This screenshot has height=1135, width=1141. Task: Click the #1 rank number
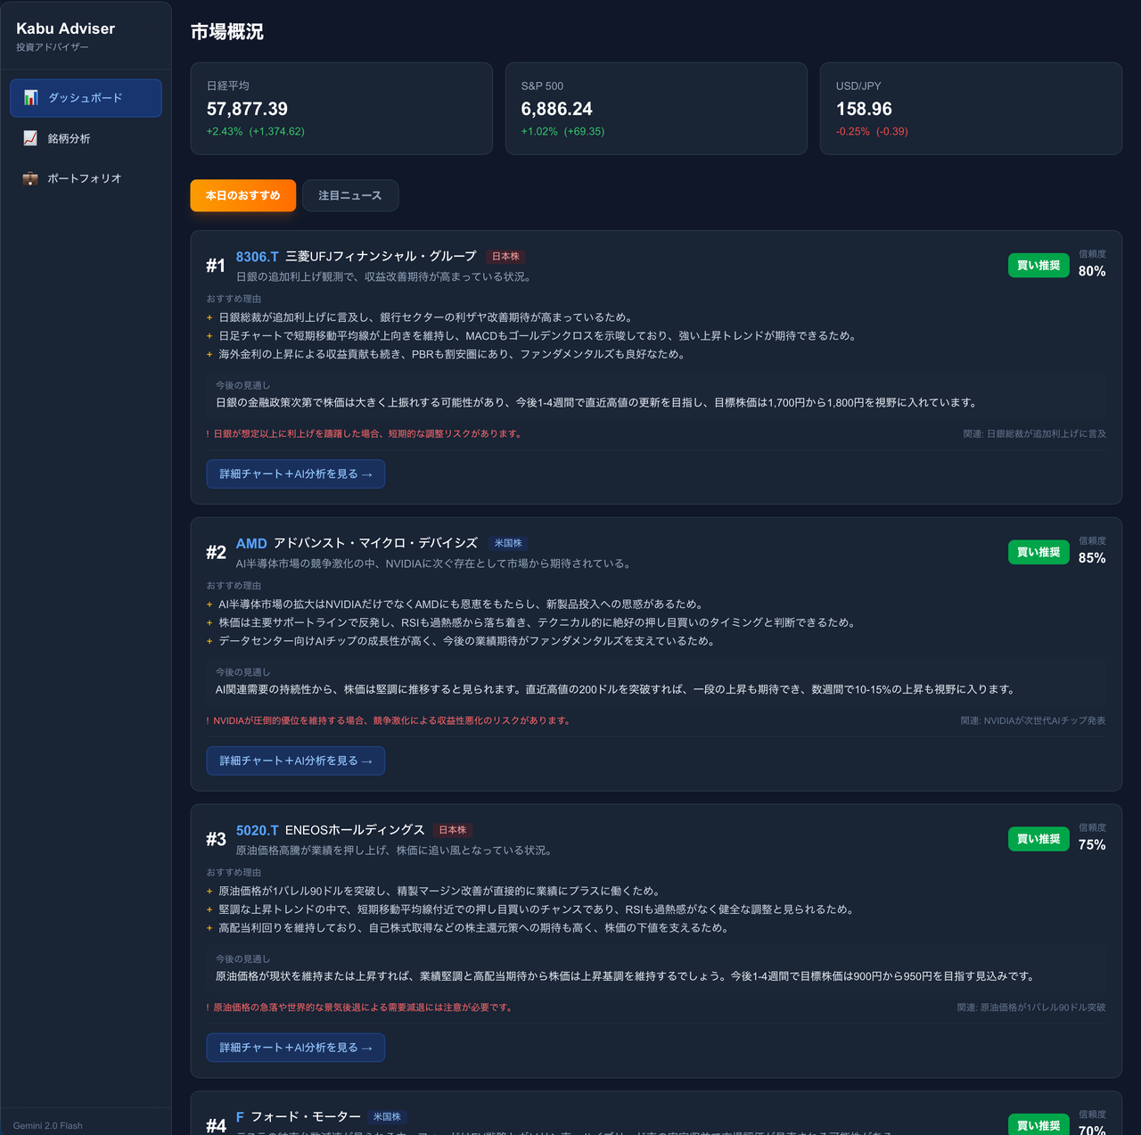tap(216, 266)
